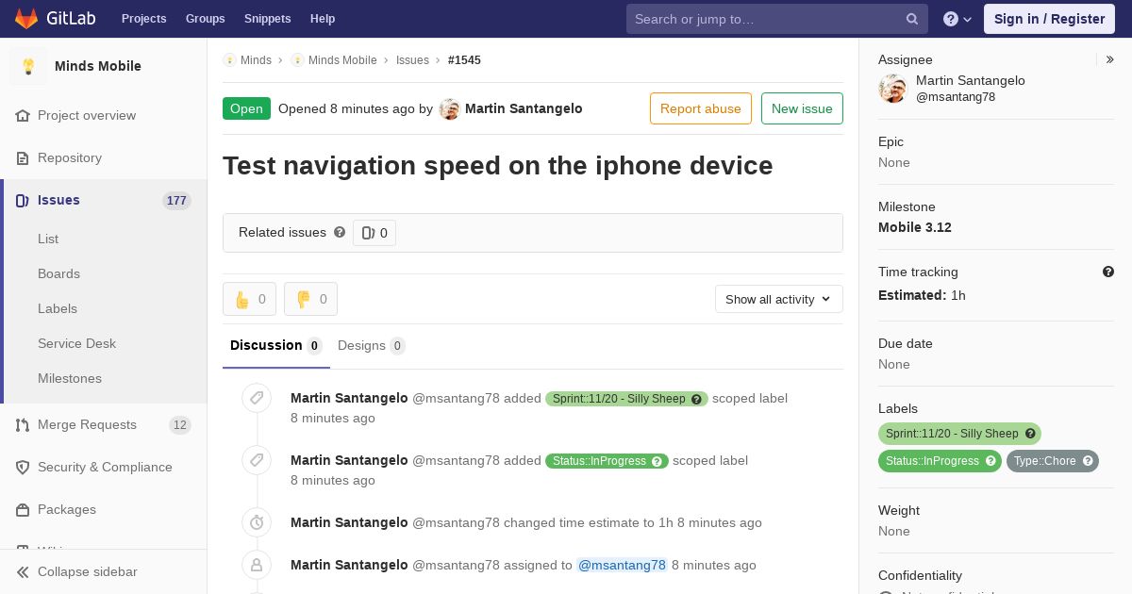Open the Show all activity dropdown
The height and width of the screenshot is (594, 1132).
click(779, 299)
